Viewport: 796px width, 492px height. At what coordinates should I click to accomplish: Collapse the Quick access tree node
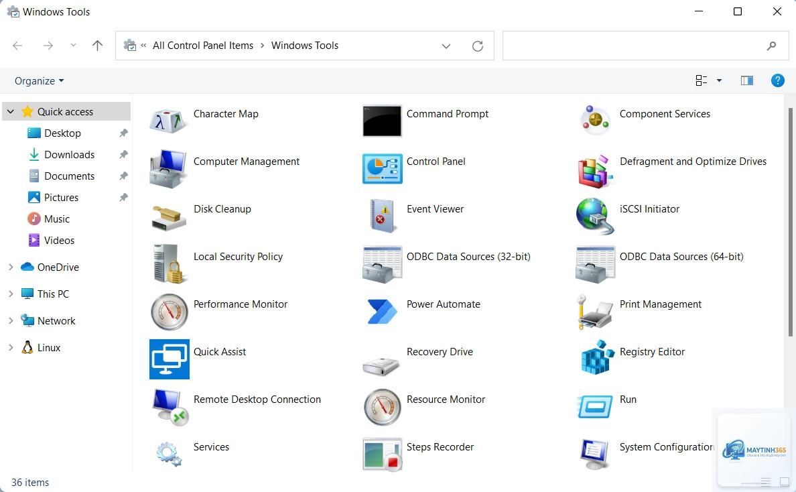10,112
